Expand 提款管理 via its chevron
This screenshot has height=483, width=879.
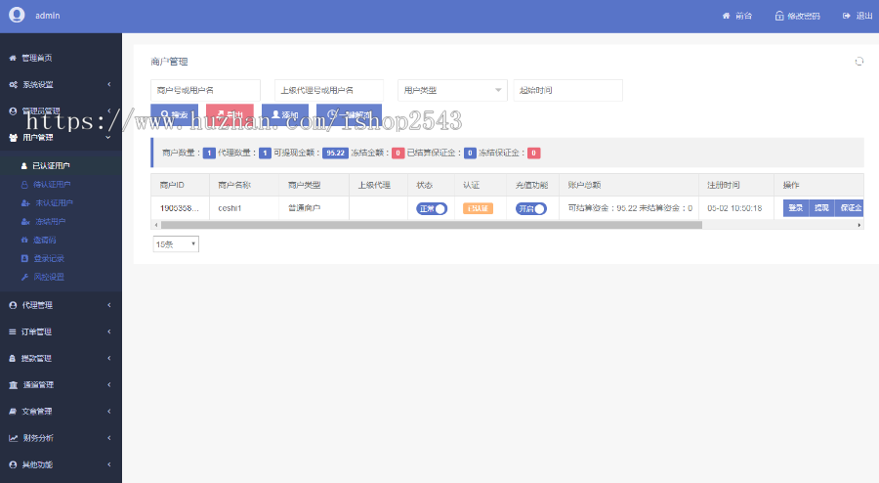tap(109, 358)
